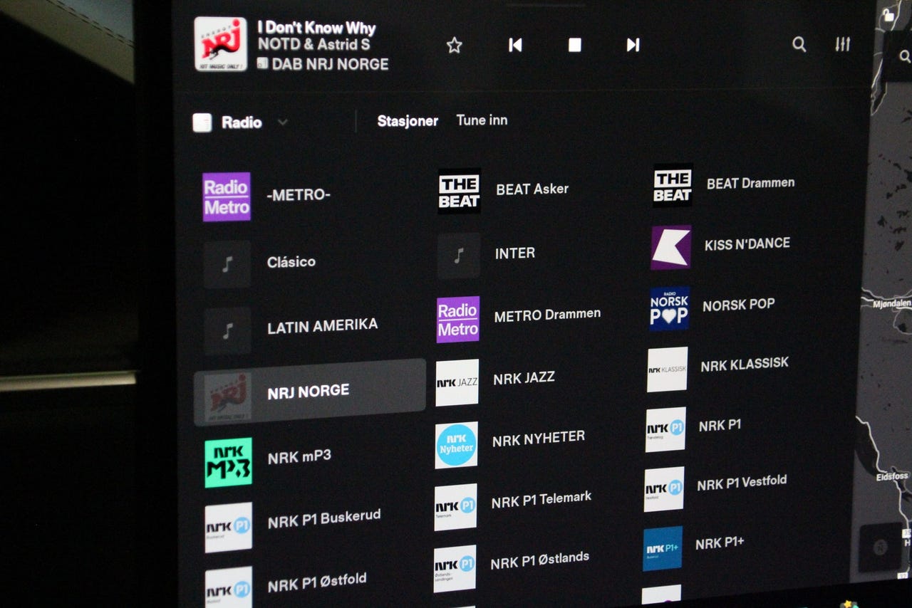Select the NRK P1+ station logo
The image size is (912, 608).
pyautogui.click(x=663, y=548)
